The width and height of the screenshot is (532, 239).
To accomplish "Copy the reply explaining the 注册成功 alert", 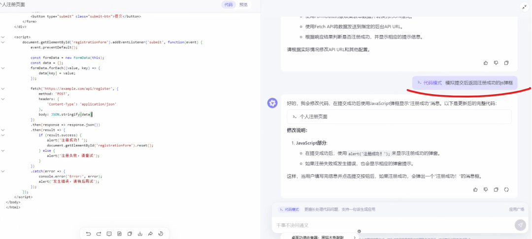I will (496, 189).
